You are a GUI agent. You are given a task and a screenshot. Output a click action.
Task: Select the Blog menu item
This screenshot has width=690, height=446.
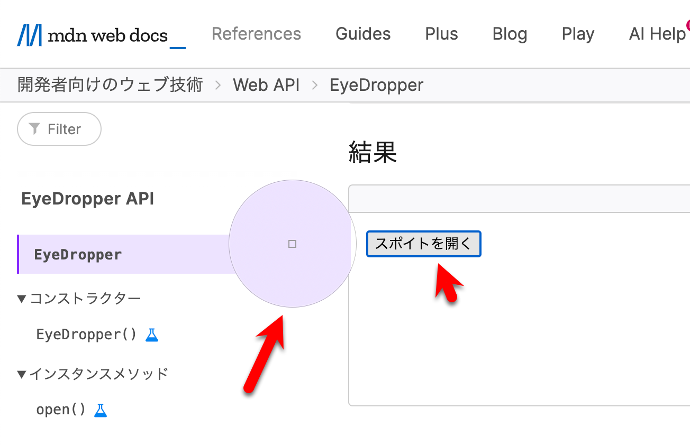[x=510, y=34]
